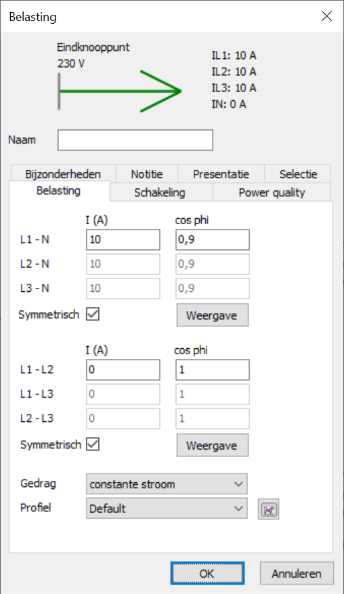Toggle Symmetrisch checkbox for phase-to-phase loads

93,444
